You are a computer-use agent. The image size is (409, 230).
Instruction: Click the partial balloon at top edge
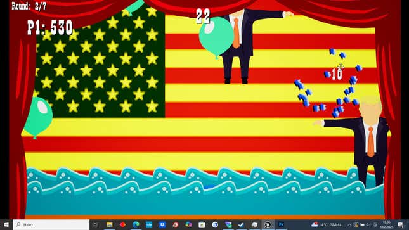[134, 6]
